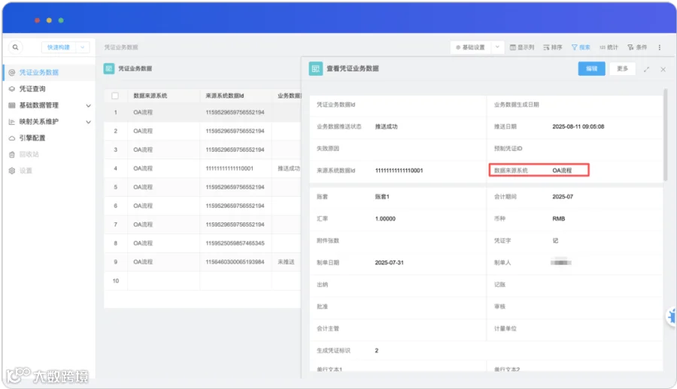Open the 显示列 column display option

point(522,47)
